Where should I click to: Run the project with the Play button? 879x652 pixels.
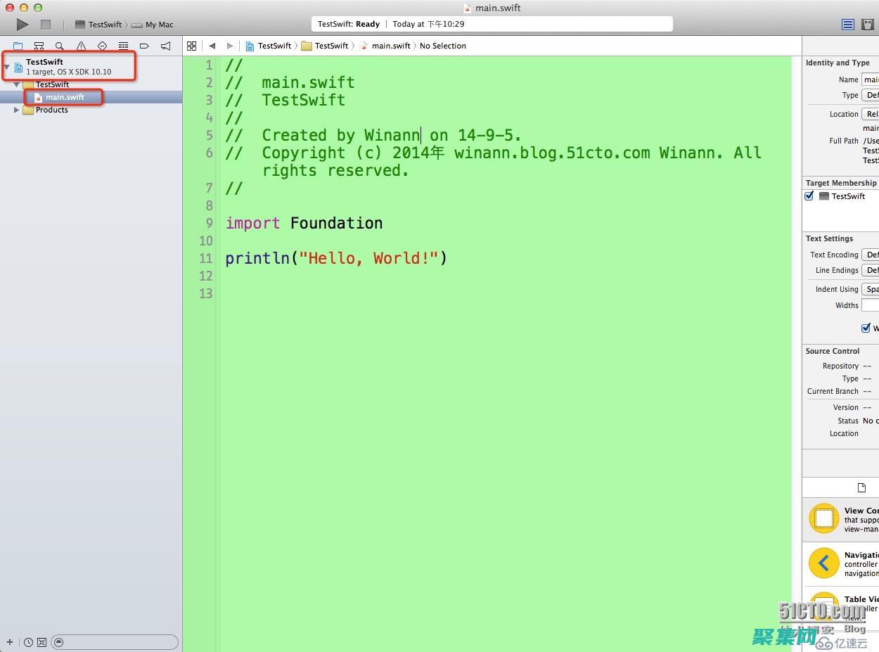click(23, 25)
